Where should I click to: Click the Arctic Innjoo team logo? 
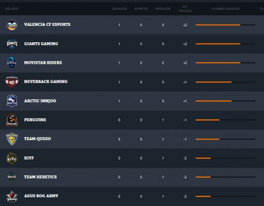point(12,101)
